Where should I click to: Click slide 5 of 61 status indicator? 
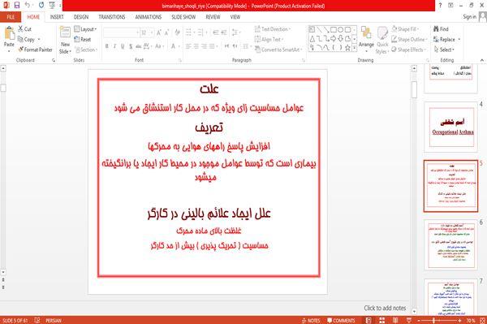click(15, 320)
